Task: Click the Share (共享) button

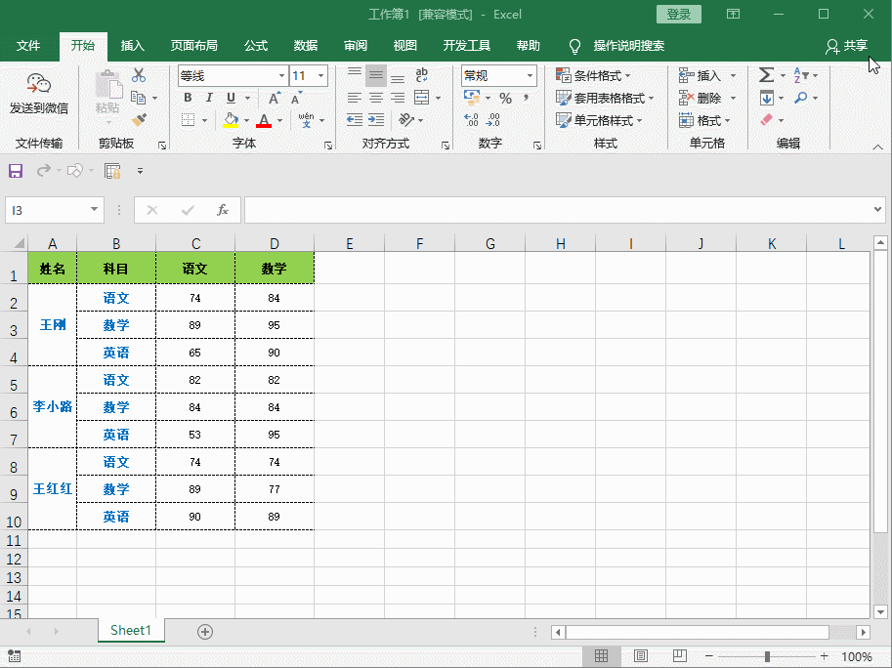Action: (x=847, y=46)
